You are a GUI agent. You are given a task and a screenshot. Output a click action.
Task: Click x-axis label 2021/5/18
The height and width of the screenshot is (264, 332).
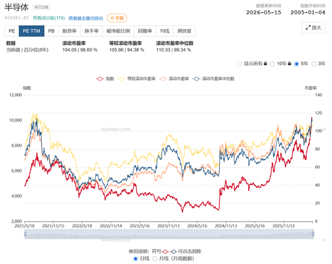coord(25,226)
